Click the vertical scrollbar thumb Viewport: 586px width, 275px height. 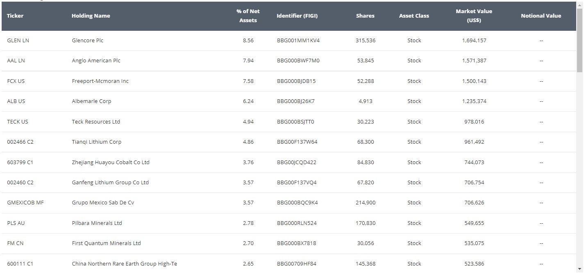pyautogui.click(x=580, y=37)
